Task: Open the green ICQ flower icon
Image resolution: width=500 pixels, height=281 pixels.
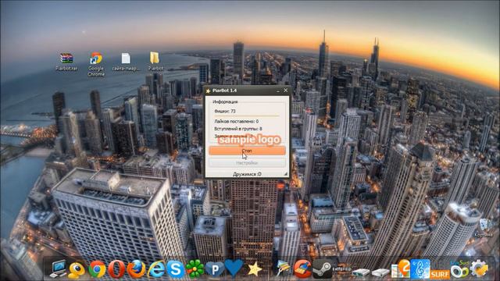Action: (x=195, y=269)
